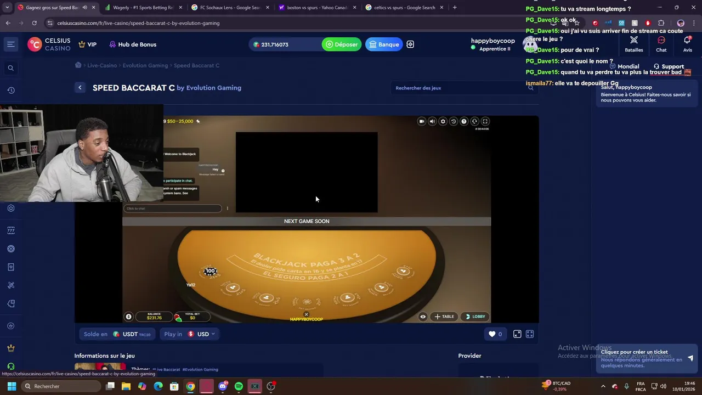Click the page fullscreen icon below game
The image size is (702, 395).
point(530,334)
